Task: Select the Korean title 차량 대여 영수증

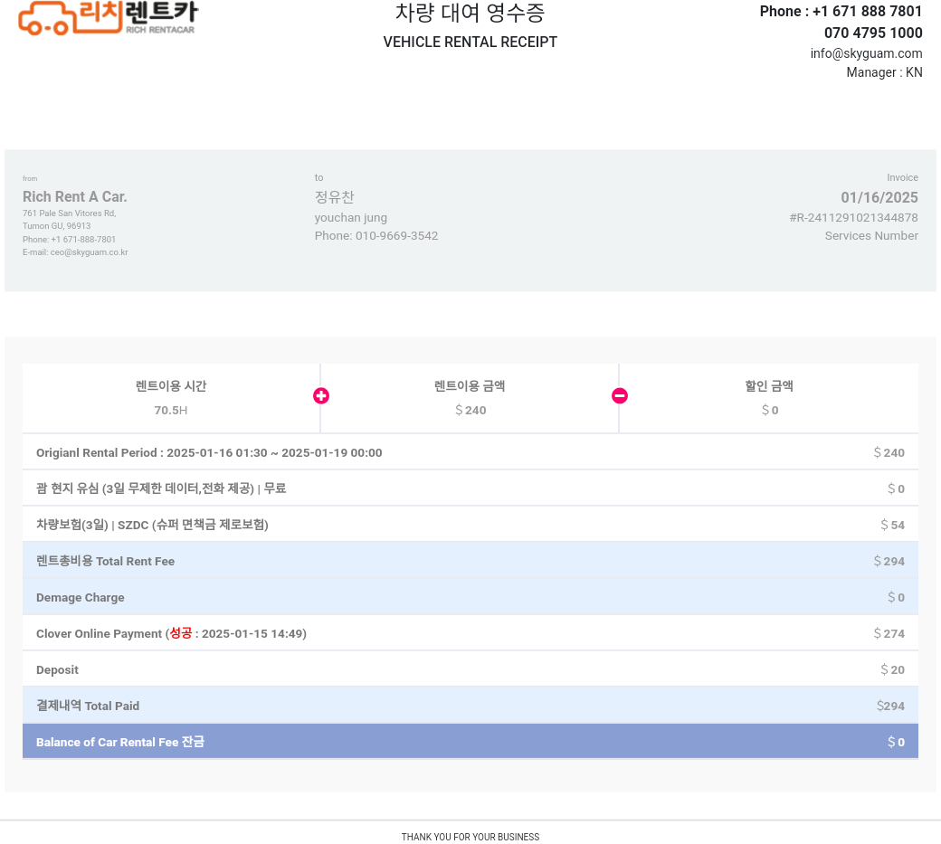Action: [470, 13]
